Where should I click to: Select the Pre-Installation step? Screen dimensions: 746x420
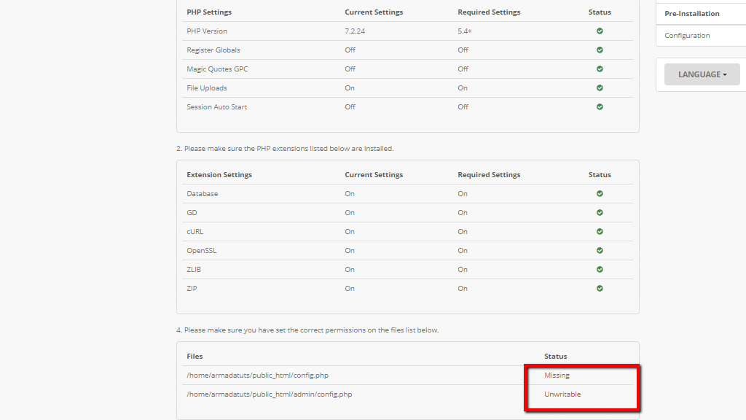pyautogui.click(x=691, y=14)
